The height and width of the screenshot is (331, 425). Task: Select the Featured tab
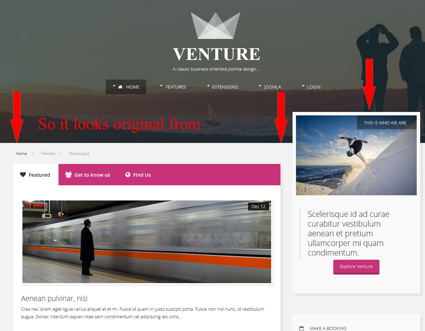[35, 175]
